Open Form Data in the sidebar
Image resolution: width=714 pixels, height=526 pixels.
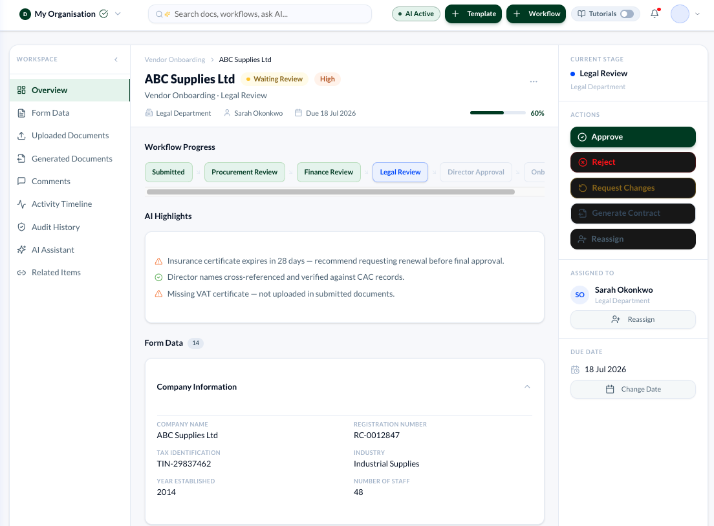point(70,113)
